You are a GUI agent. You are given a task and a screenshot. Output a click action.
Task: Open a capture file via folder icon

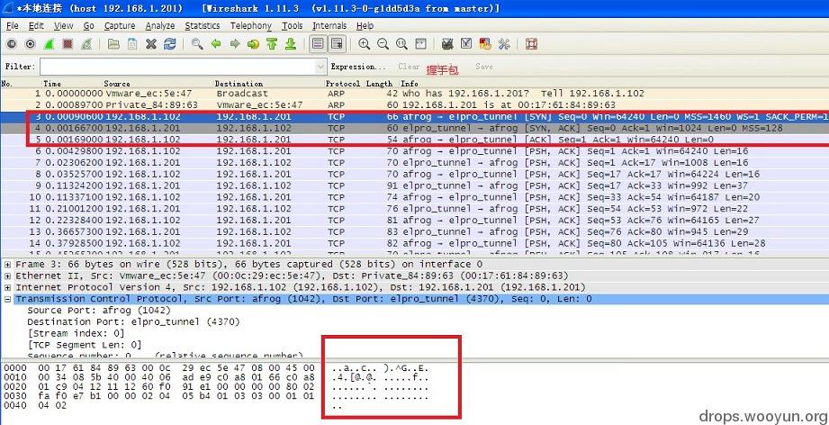(x=113, y=44)
